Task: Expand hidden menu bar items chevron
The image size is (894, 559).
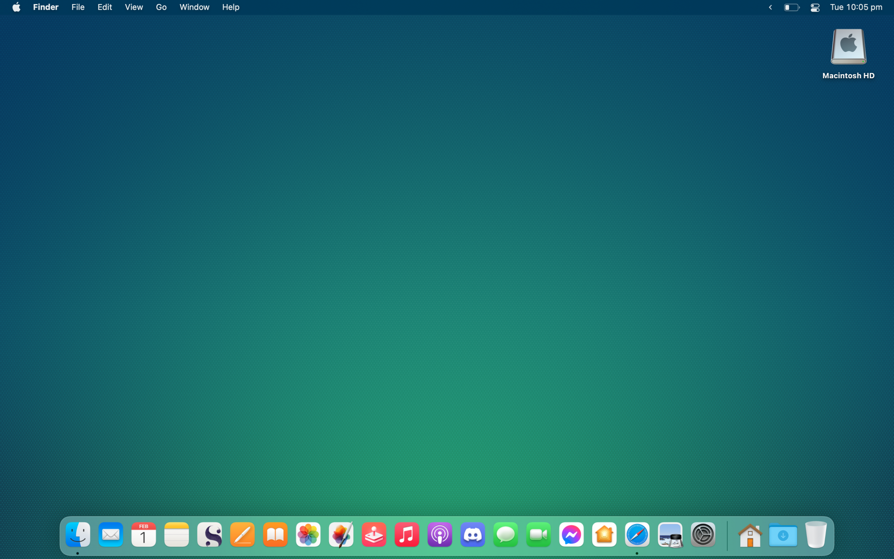Action: click(770, 7)
